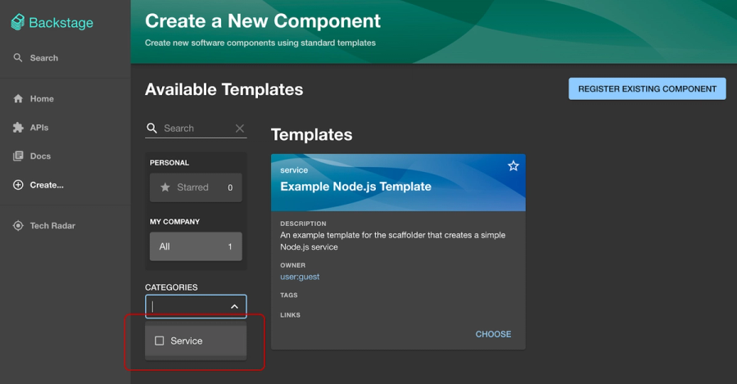Click the Docs library icon

tap(18, 156)
